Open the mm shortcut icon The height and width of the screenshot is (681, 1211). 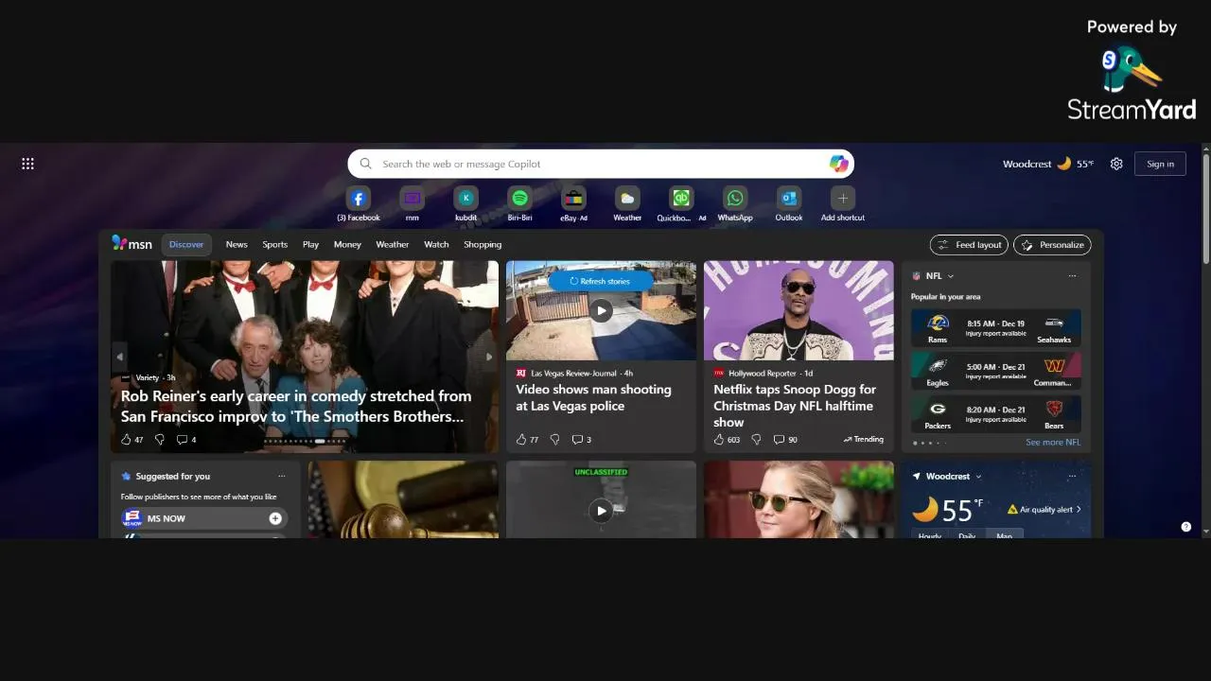[x=412, y=199]
